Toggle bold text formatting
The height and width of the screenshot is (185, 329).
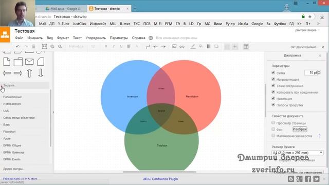coord(106,46)
